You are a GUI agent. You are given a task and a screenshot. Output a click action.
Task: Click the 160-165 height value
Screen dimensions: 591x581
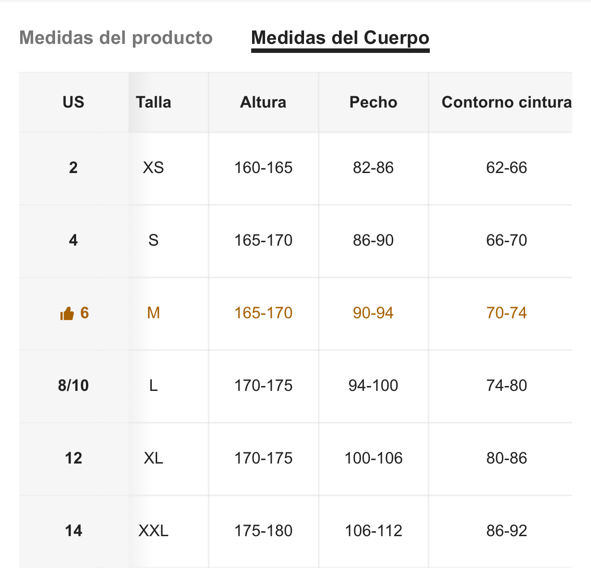[263, 168]
